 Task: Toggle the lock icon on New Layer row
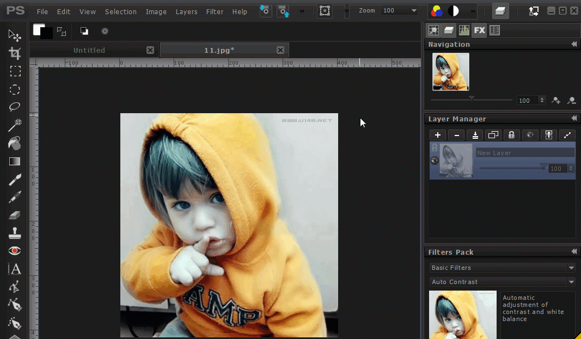(435, 147)
